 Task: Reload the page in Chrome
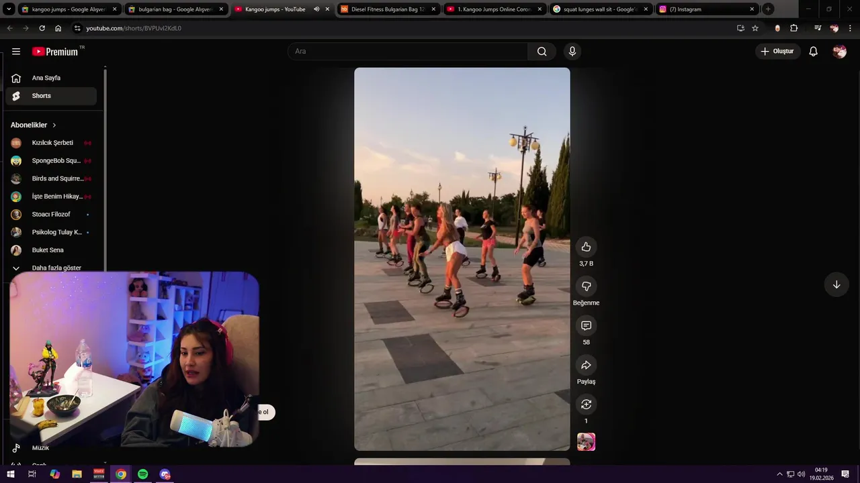tap(42, 28)
